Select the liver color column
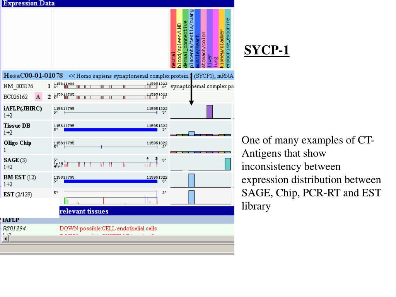This screenshot has width=396, height=297. pyautogui.click(x=210, y=39)
